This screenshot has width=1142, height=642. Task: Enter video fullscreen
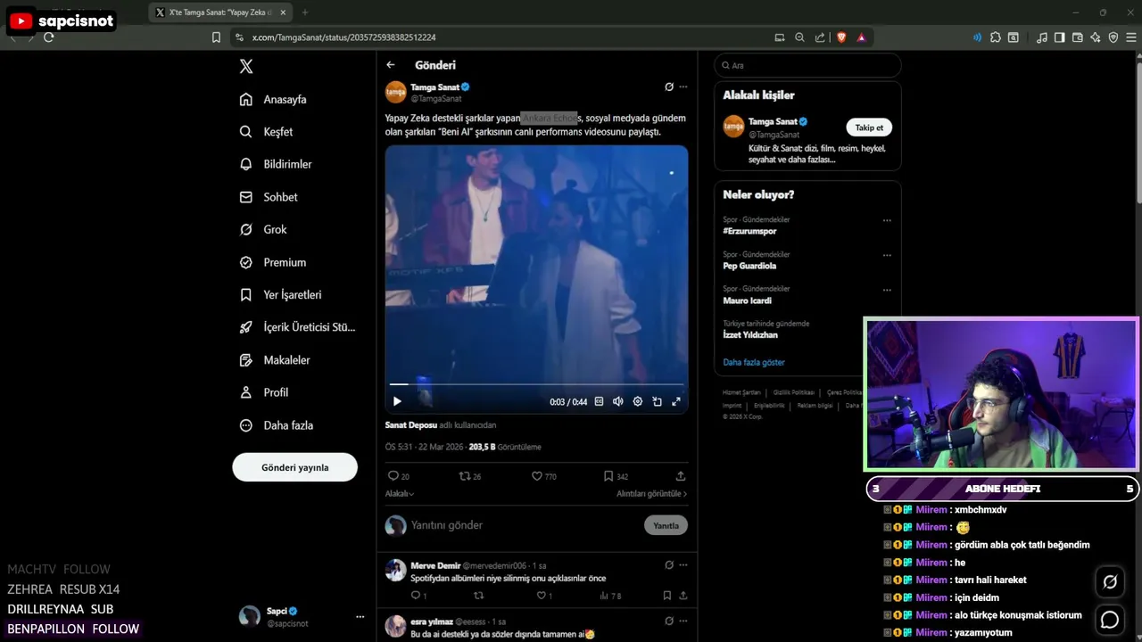coord(676,402)
